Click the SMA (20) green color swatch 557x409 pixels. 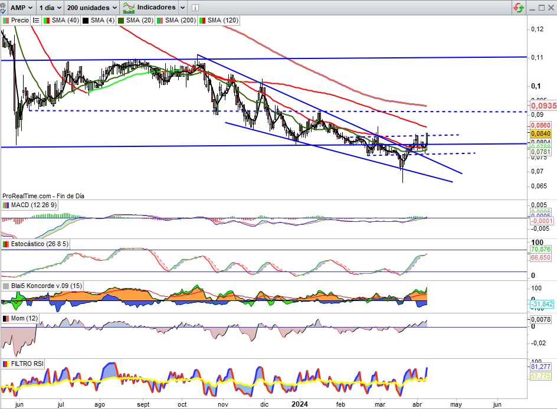coord(122,20)
